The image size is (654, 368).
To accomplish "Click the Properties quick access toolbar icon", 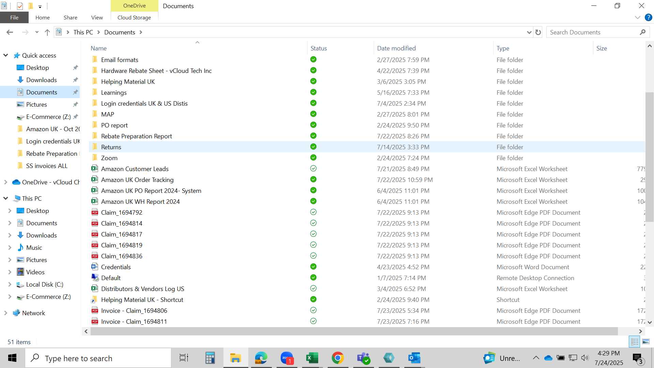I will (x=20, y=6).
